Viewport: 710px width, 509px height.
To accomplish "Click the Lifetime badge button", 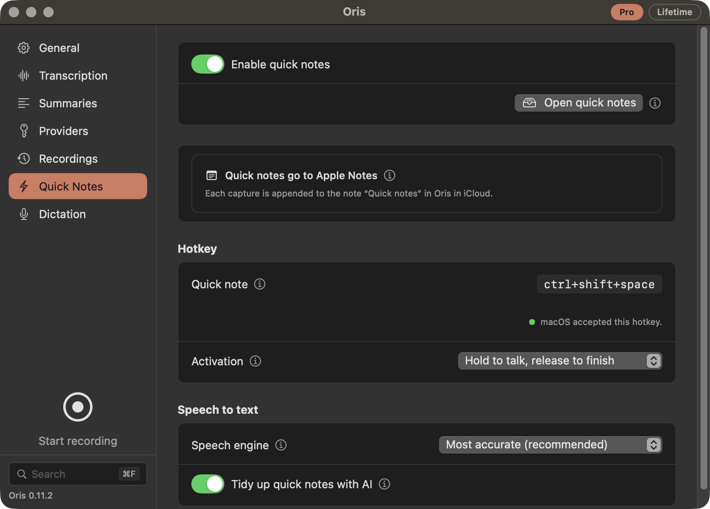I will 674,12.
